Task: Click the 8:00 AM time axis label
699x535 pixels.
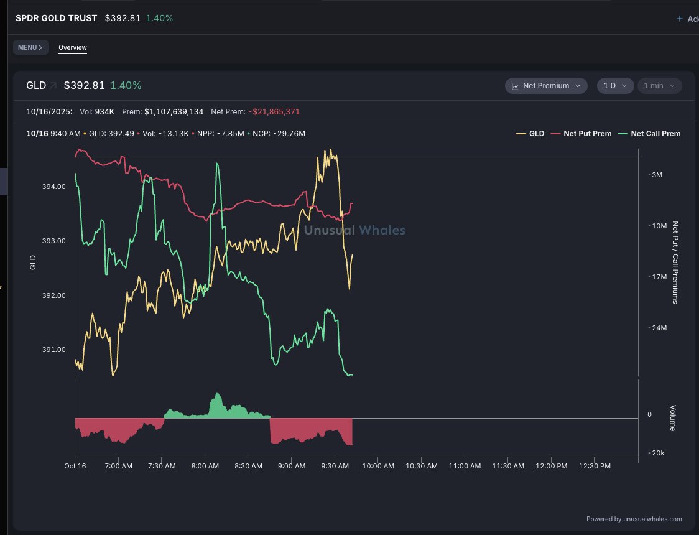Action: (205, 466)
